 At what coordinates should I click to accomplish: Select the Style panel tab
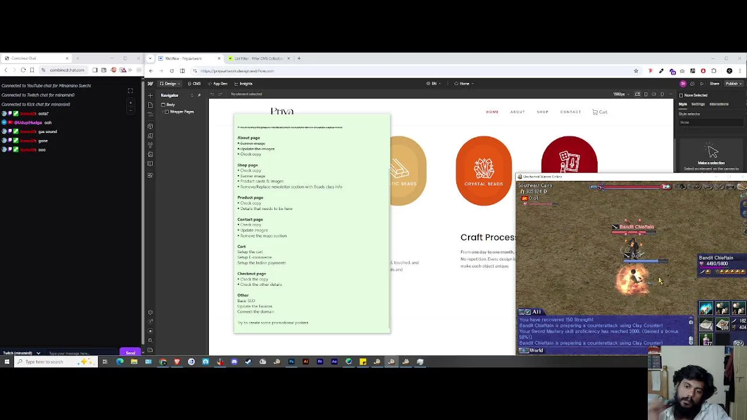[x=683, y=104]
